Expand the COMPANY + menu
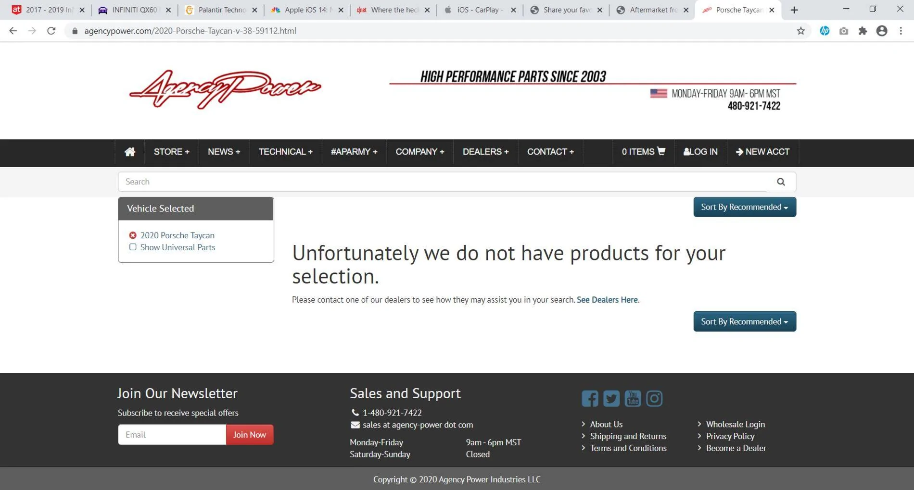This screenshot has width=914, height=490. pyautogui.click(x=420, y=152)
